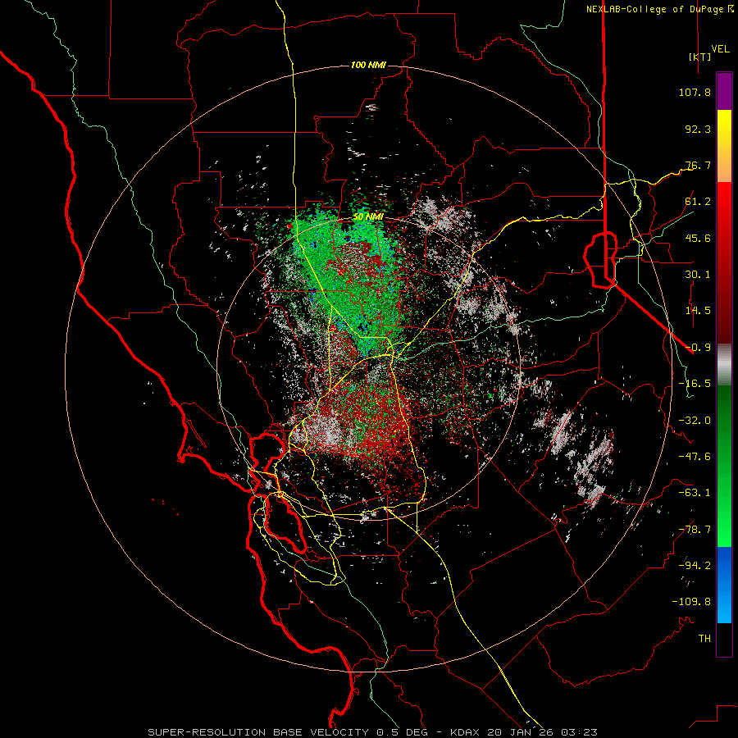Image resolution: width=738 pixels, height=738 pixels.
Task: Click the -47.6 velocity scale value
Action: coord(695,457)
